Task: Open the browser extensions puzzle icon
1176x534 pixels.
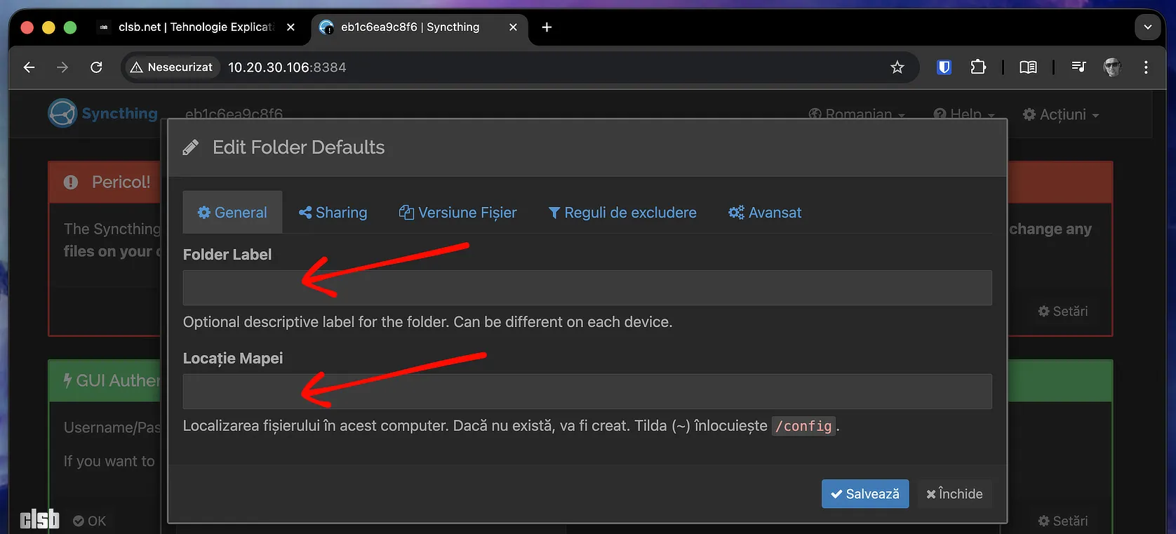Action: point(978,67)
